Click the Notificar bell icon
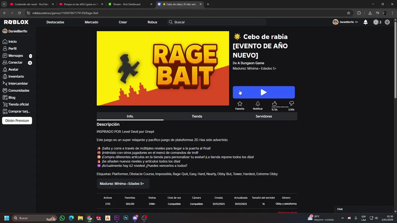This screenshot has width=397, height=223. tap(258, 104)
